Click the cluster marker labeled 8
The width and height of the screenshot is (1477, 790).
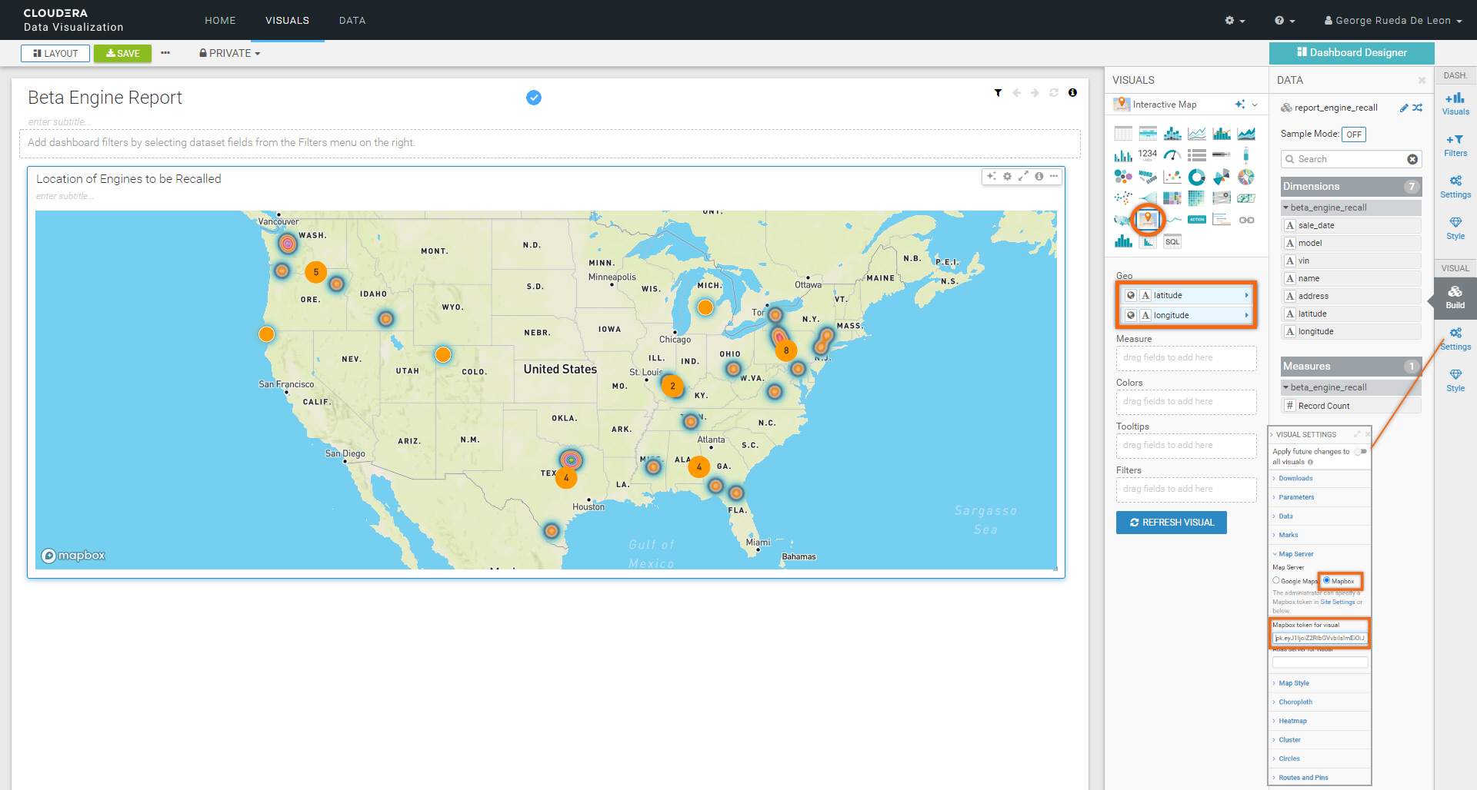click(x=785, y=350)
